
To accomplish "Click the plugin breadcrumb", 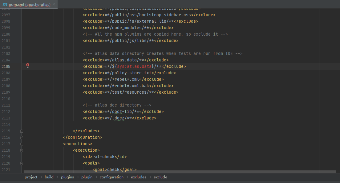I will click(87, 177).
